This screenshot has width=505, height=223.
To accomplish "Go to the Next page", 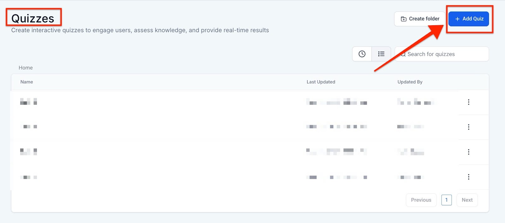I will click(x=467, y=200).
